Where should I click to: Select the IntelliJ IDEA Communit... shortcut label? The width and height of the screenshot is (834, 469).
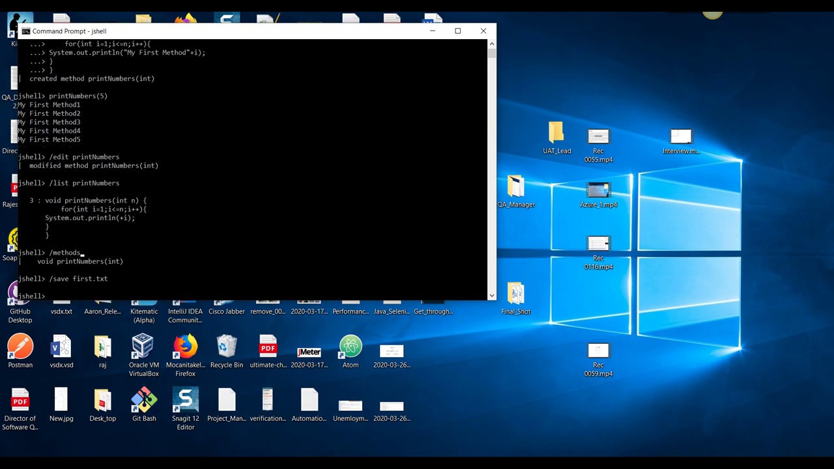point(185,316)
